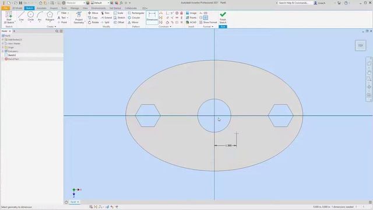
Task: Select the Polygon tool
Action: 50,17
